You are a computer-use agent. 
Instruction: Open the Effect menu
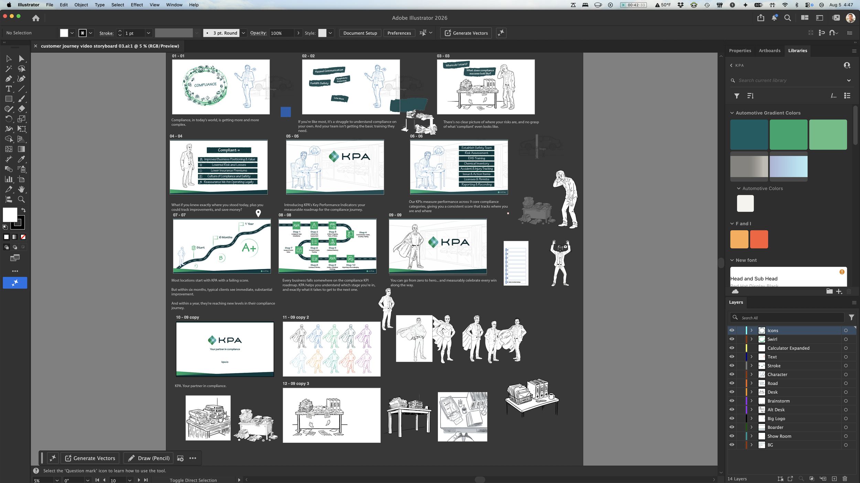click(x=137, y=5)
